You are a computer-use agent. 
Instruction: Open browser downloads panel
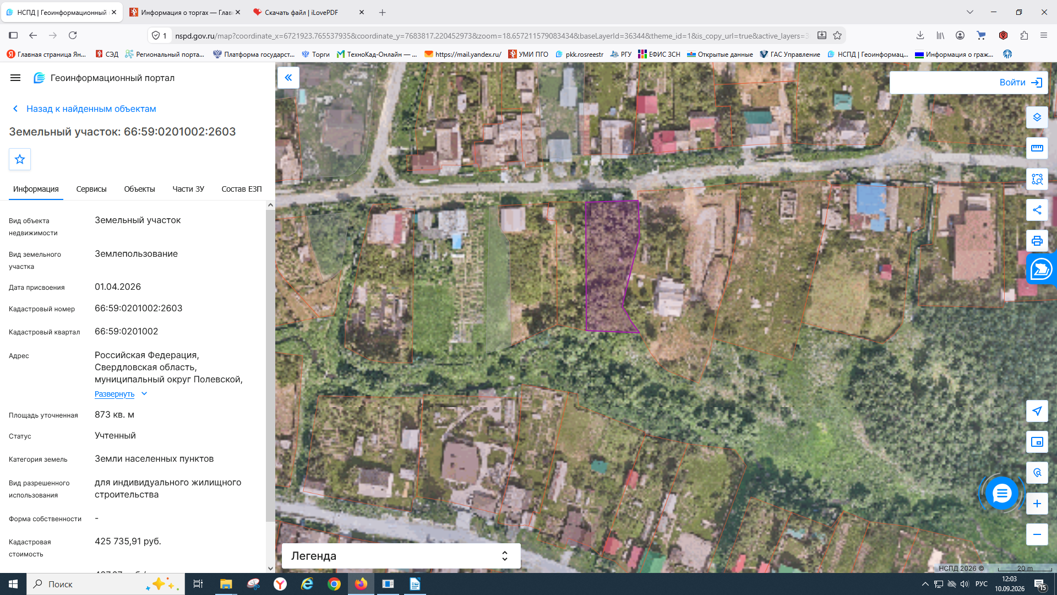coord(920,35)
